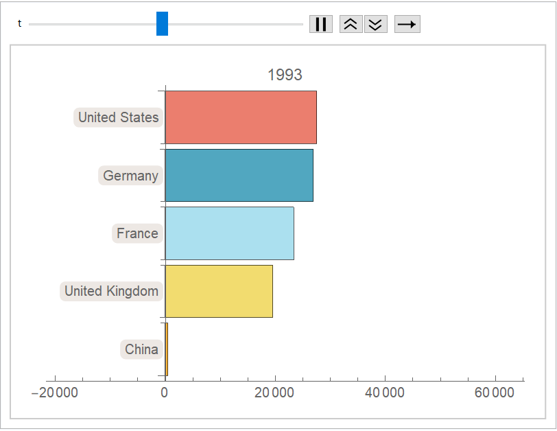Select the teal Germany bar
The image size is (557, 431).
239,176
